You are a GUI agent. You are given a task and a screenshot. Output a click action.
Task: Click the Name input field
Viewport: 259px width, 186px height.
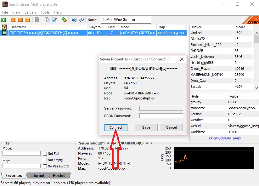tap(126, 20)
